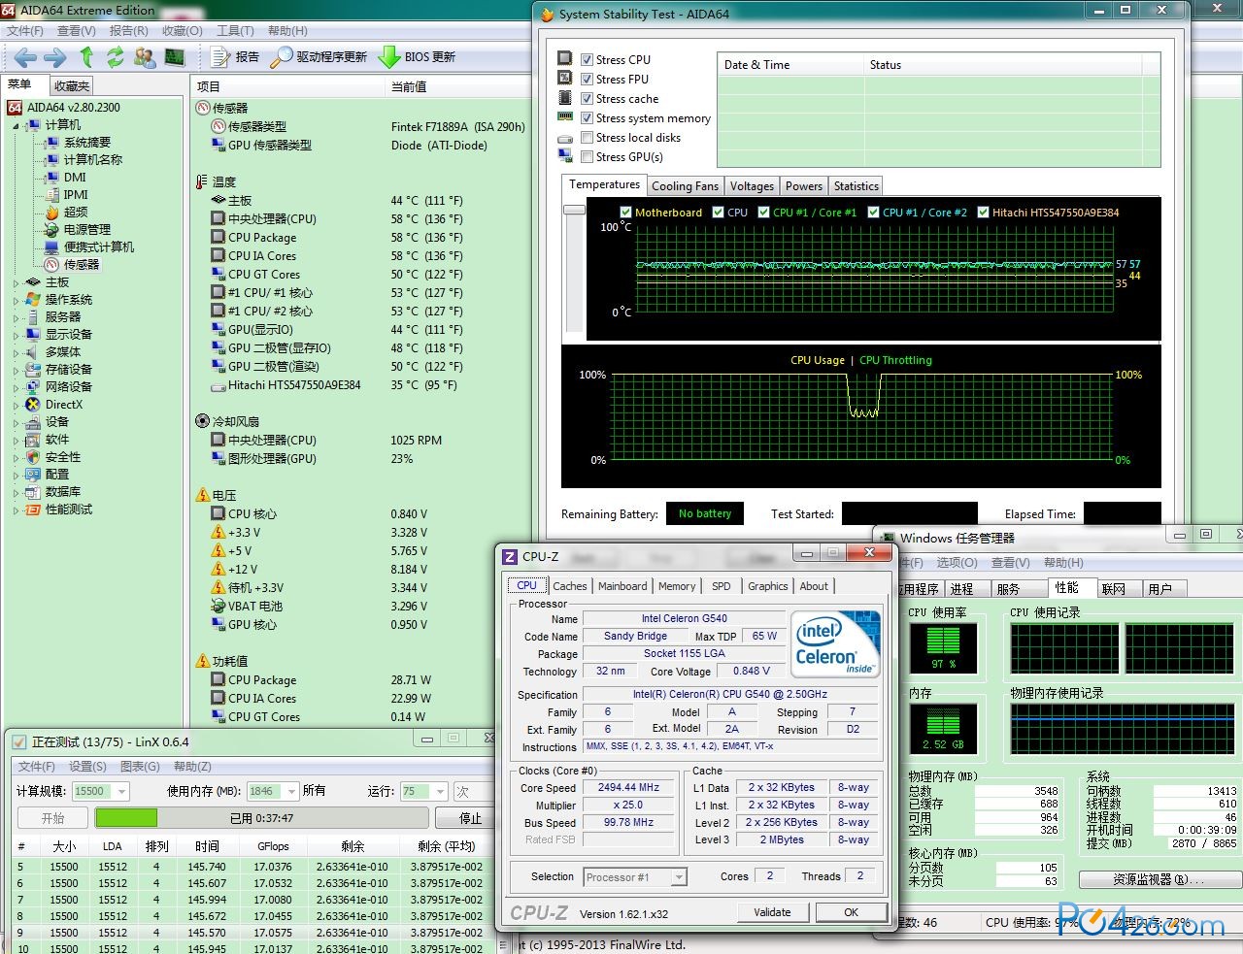The width and height of the screenshot is (1243, 954).
Task: Switch to the 收藏夹 tab in AIDA64
Action: (x=71, y=86)
